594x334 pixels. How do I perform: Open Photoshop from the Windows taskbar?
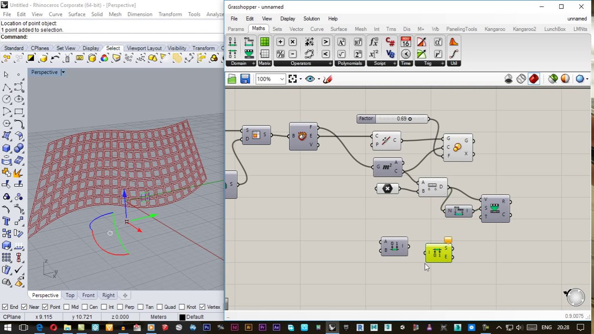click(207, 328)
